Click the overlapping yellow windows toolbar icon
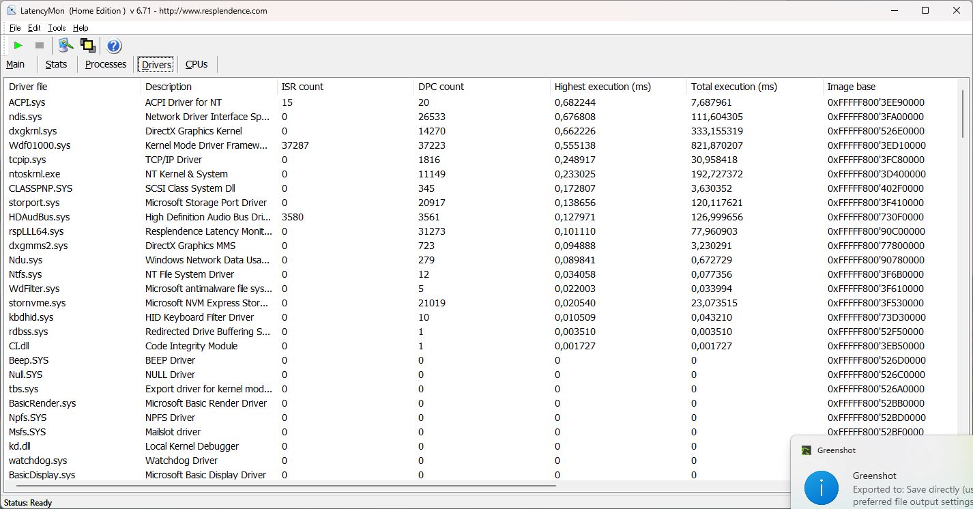973x509 pixels. pyautogui.click(x=87, y=46)
